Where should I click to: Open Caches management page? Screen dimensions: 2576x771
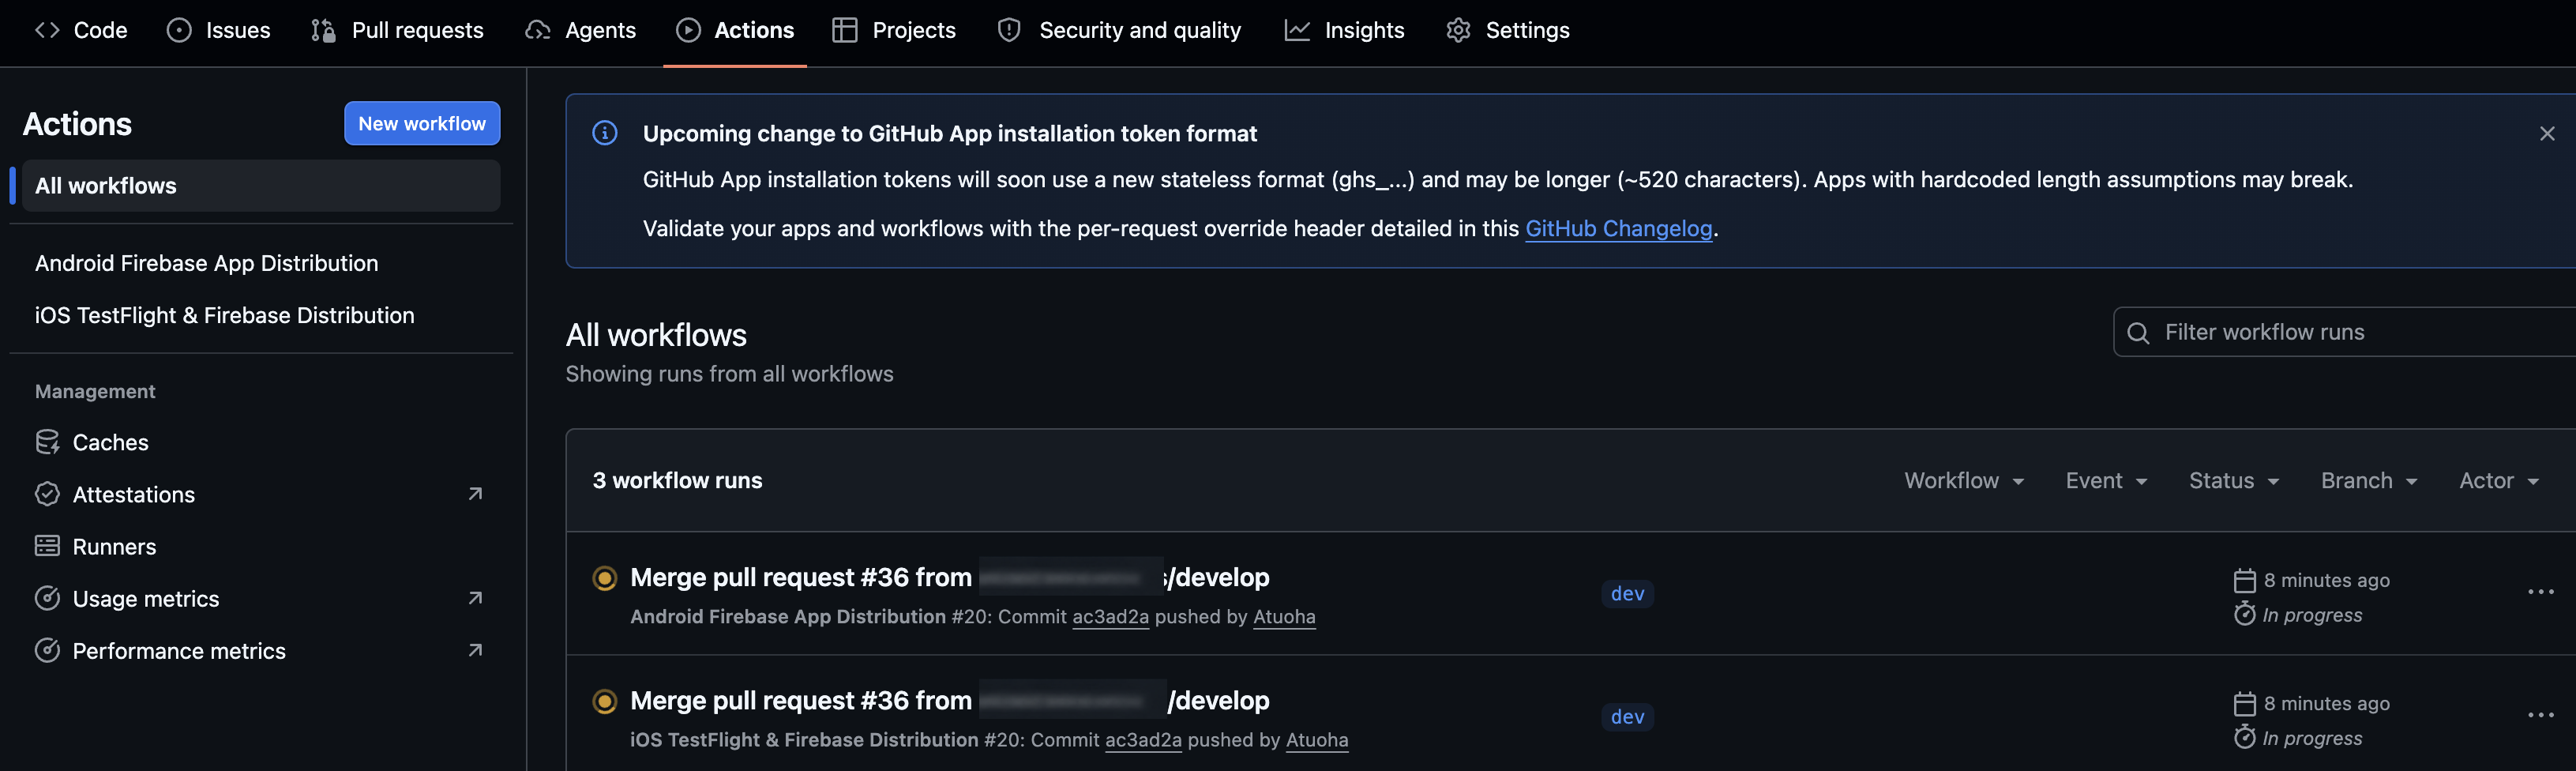click(110, 442)
